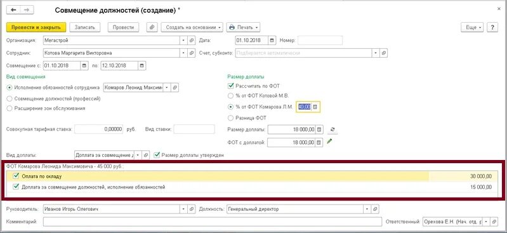Open the Еще menu
Image resolution: width=507 pixels, height=233 pixels.
click(x=471, y=27)
